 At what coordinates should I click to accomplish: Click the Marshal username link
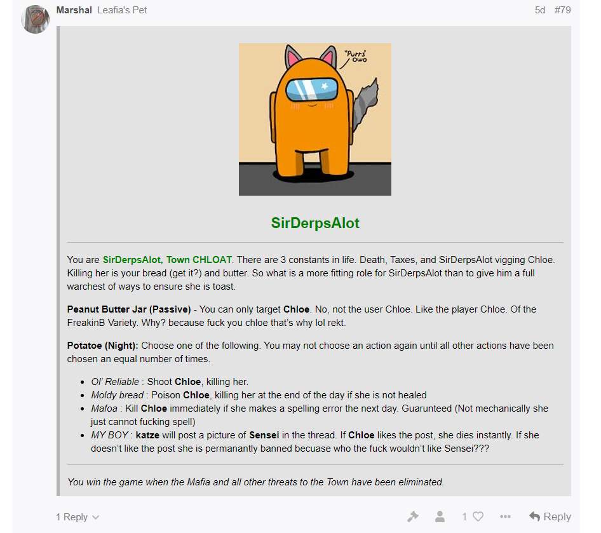point(74,10)
